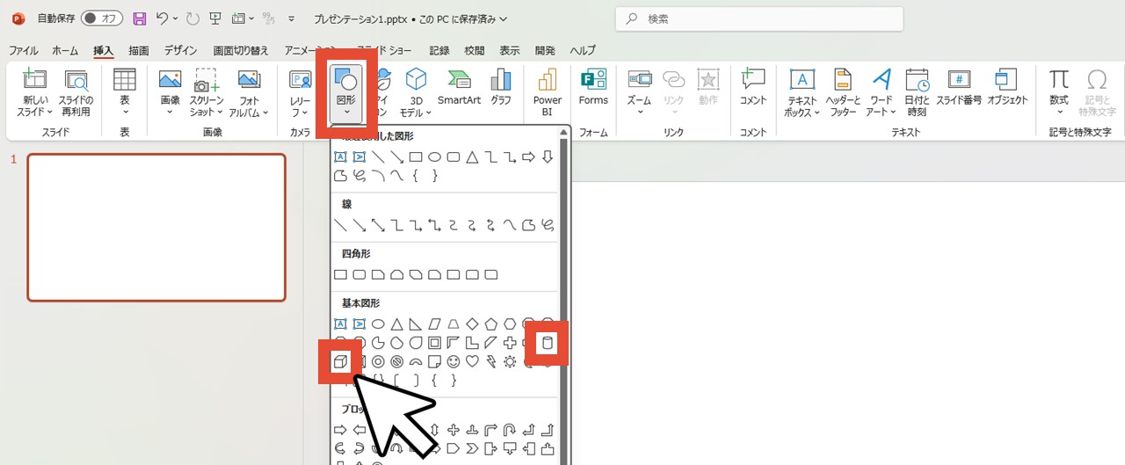Collapse the 図形 shapes gallery button
Viewport: 1125px width, 465px height.
346,92
